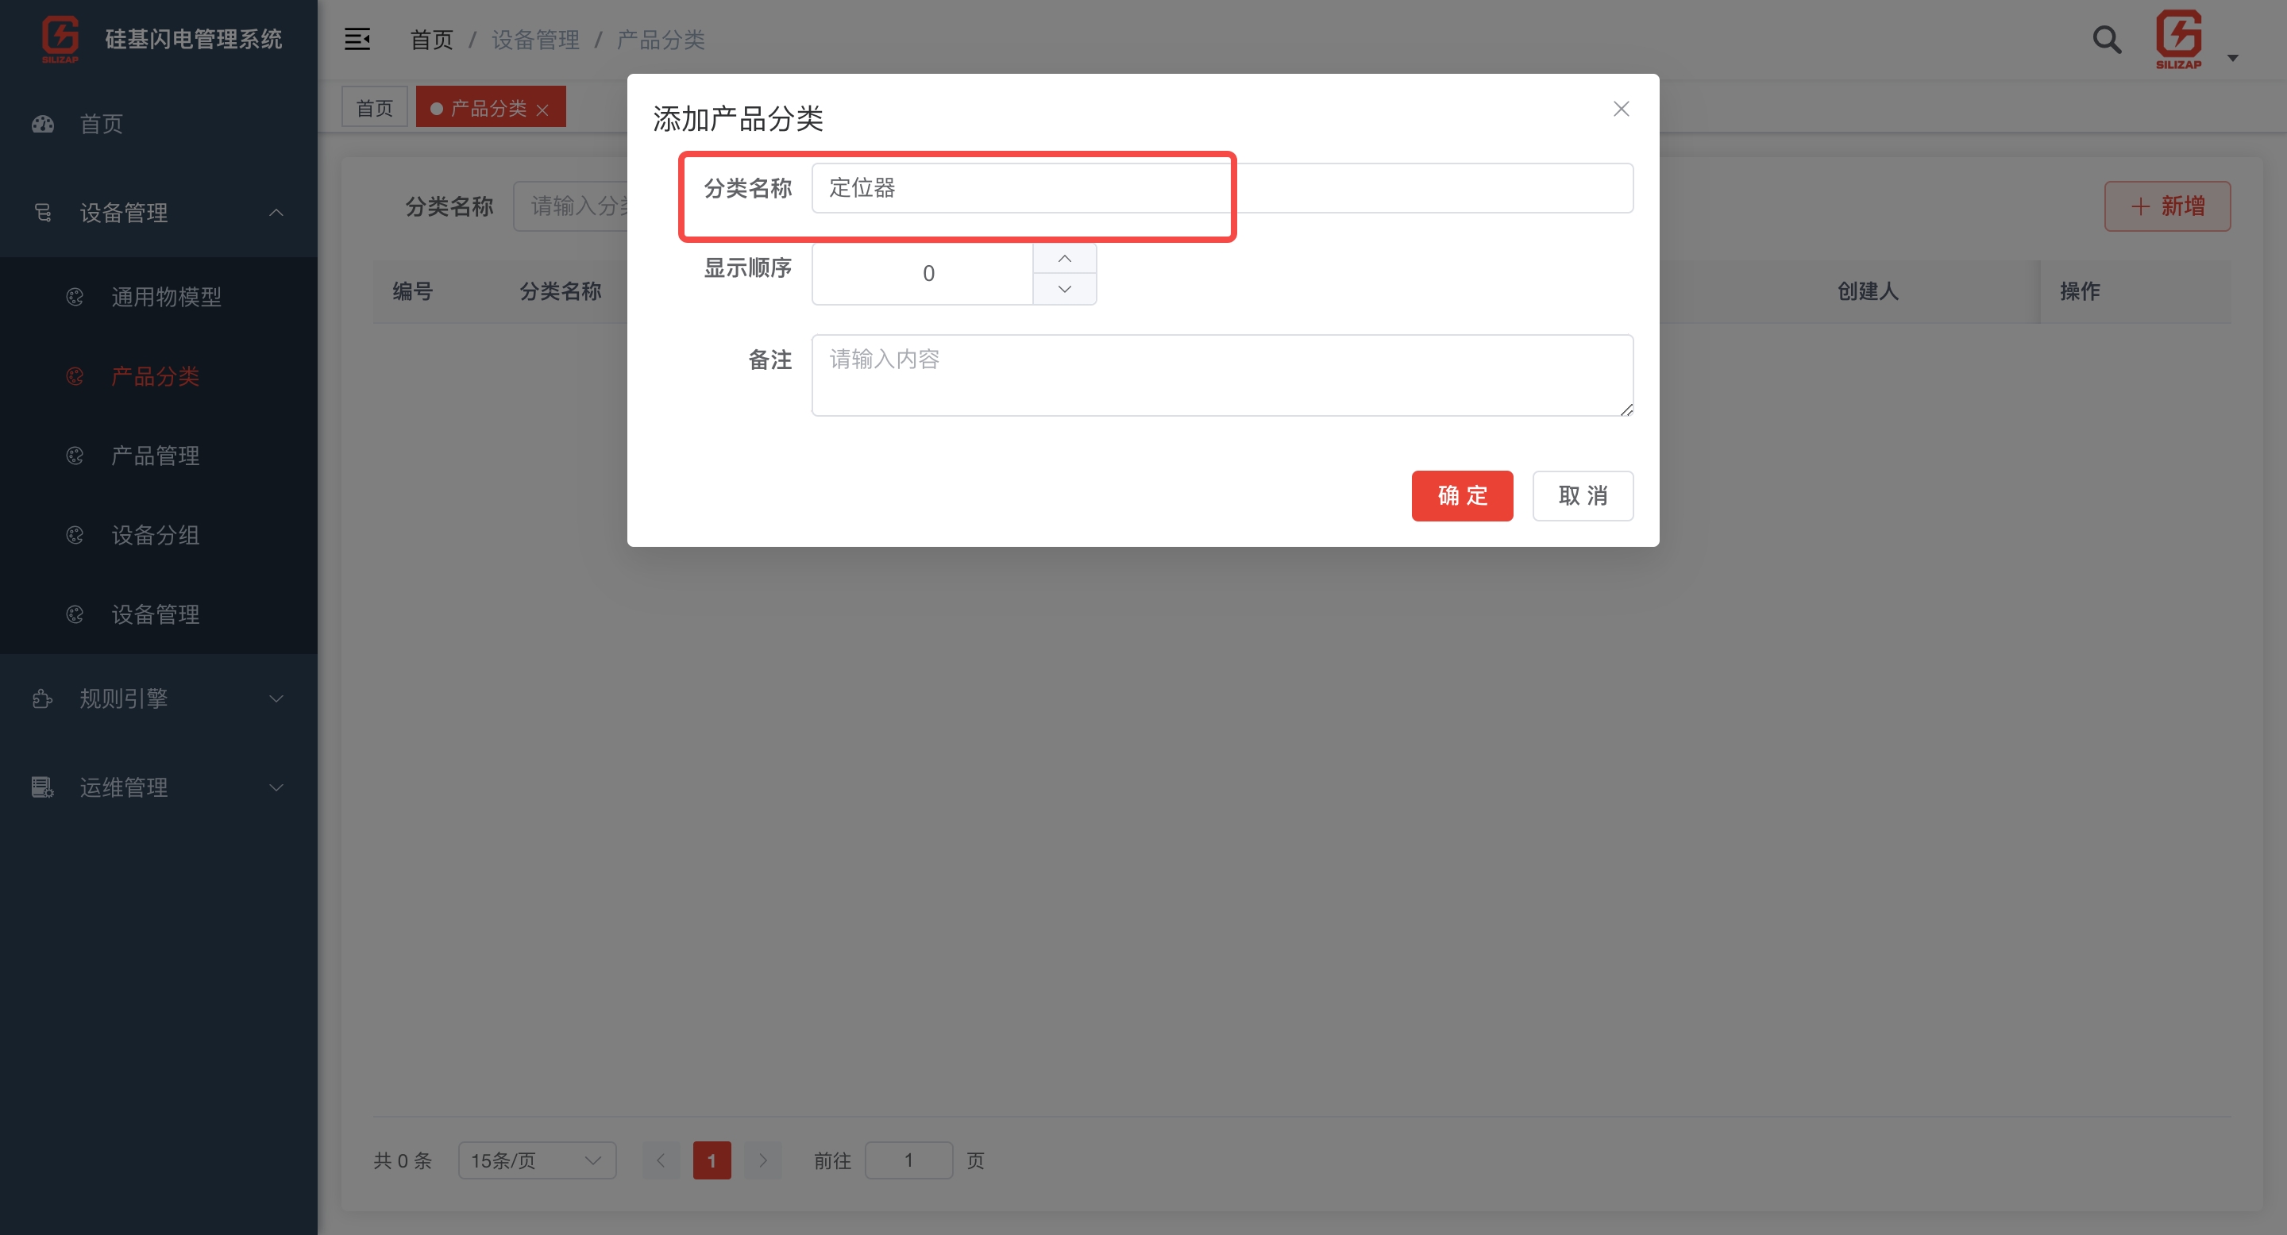Go to 产品管理 menu item
Screen dimensions: 2287x1235
pyautogui.click(x=156, y=456)
